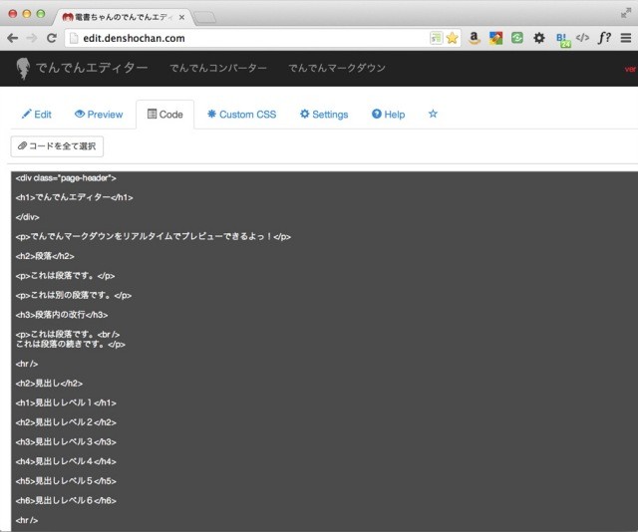Screen dimensions: 638x532
Task: Switch to the Edit tab
Action: point(37,115)
